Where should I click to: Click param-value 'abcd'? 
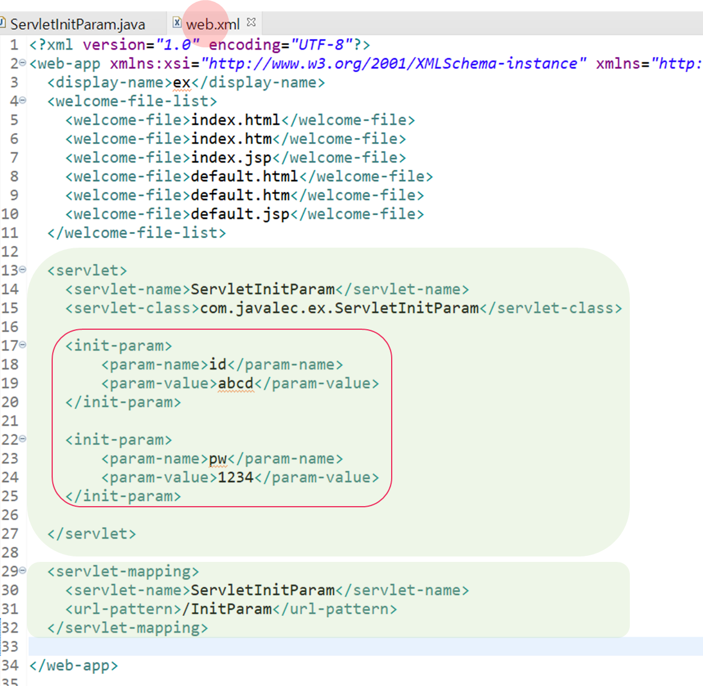(x=236, y=384)
